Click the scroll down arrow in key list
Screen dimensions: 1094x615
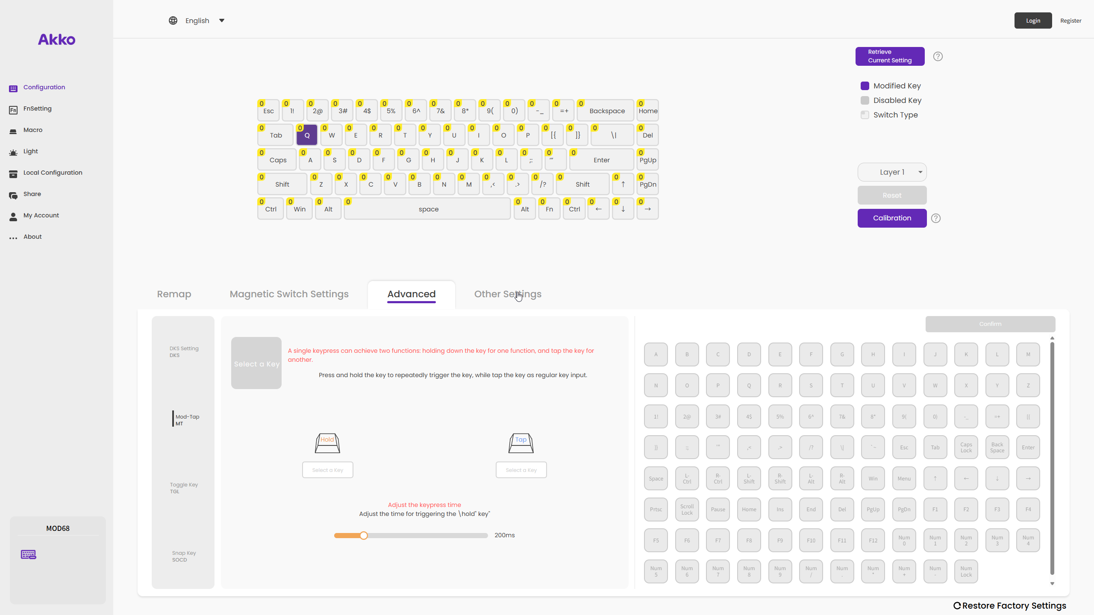pos(1052,583)
